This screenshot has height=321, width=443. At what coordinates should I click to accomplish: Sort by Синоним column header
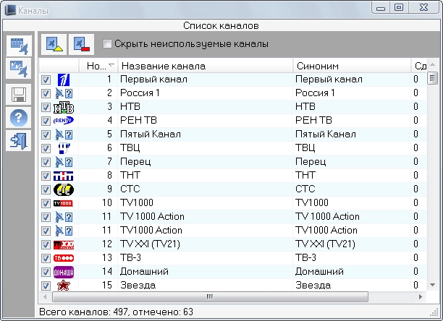tap(352, 66)
